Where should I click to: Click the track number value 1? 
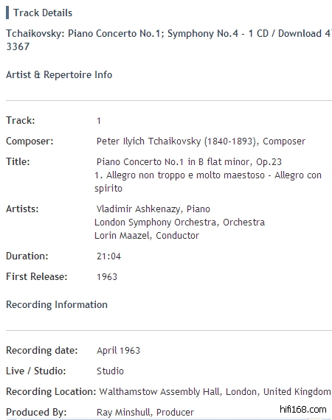99,121
